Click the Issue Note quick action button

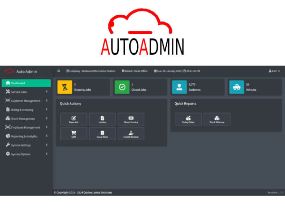point(102,134)
